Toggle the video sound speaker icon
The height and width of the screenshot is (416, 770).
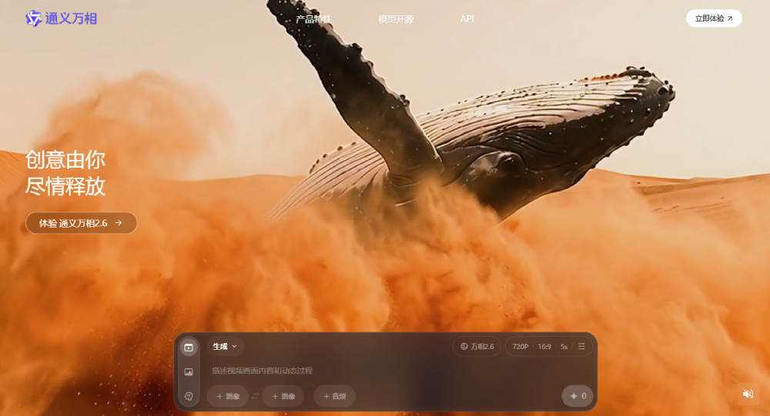(x=748, y=394)
